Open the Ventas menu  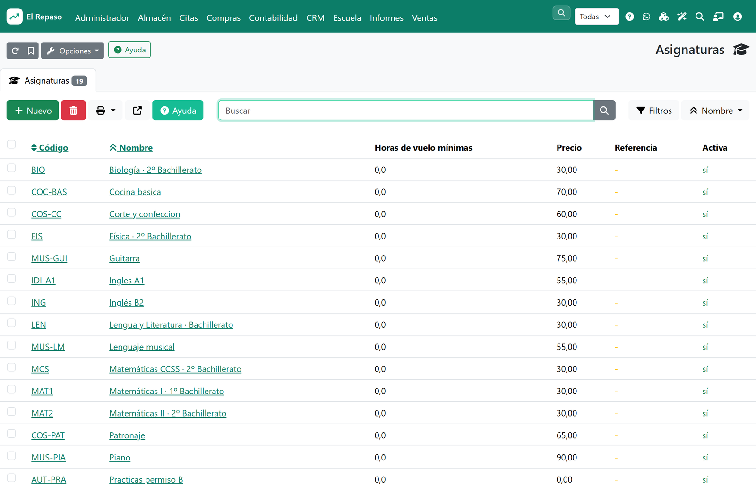424,18
